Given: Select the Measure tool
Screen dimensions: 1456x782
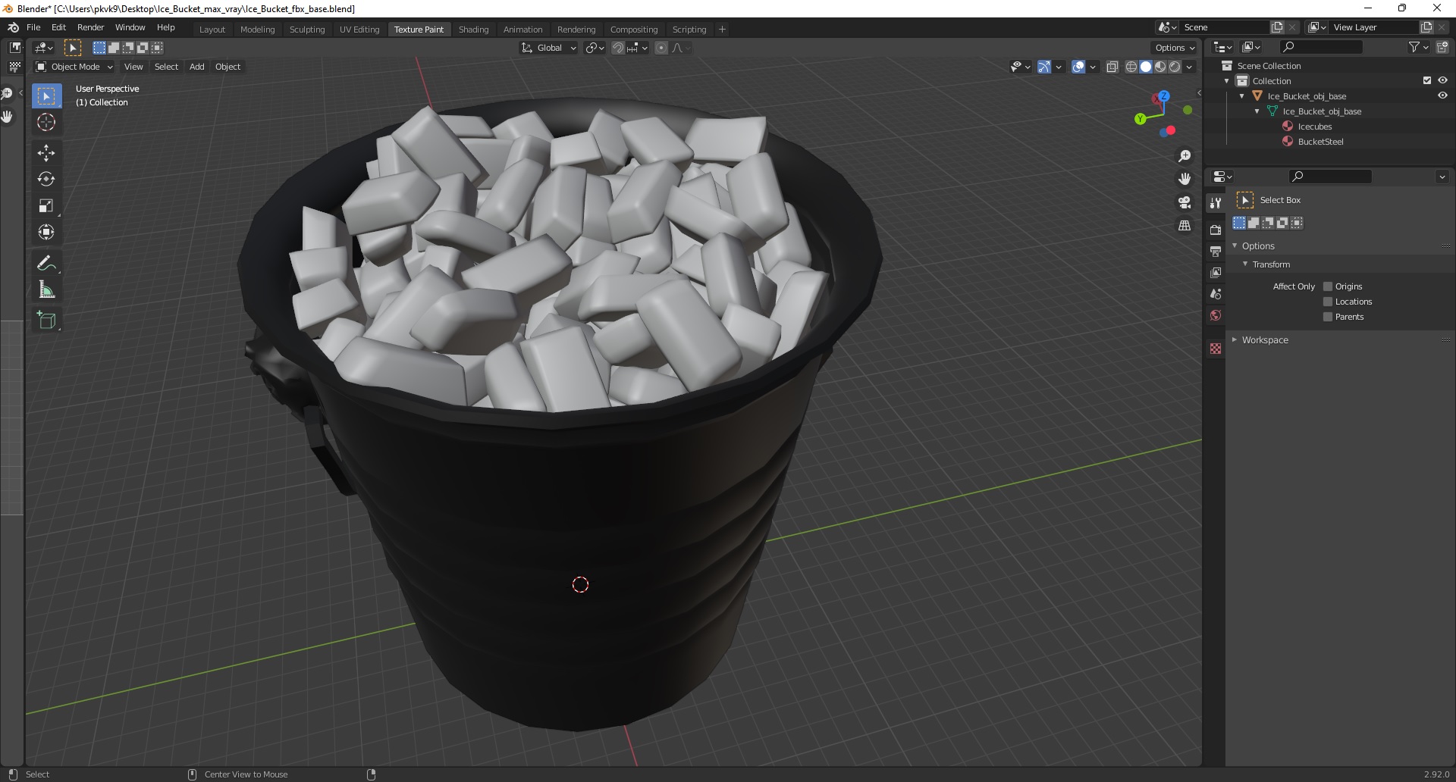Looking at the screenshot, I should (x=46, y=290).
